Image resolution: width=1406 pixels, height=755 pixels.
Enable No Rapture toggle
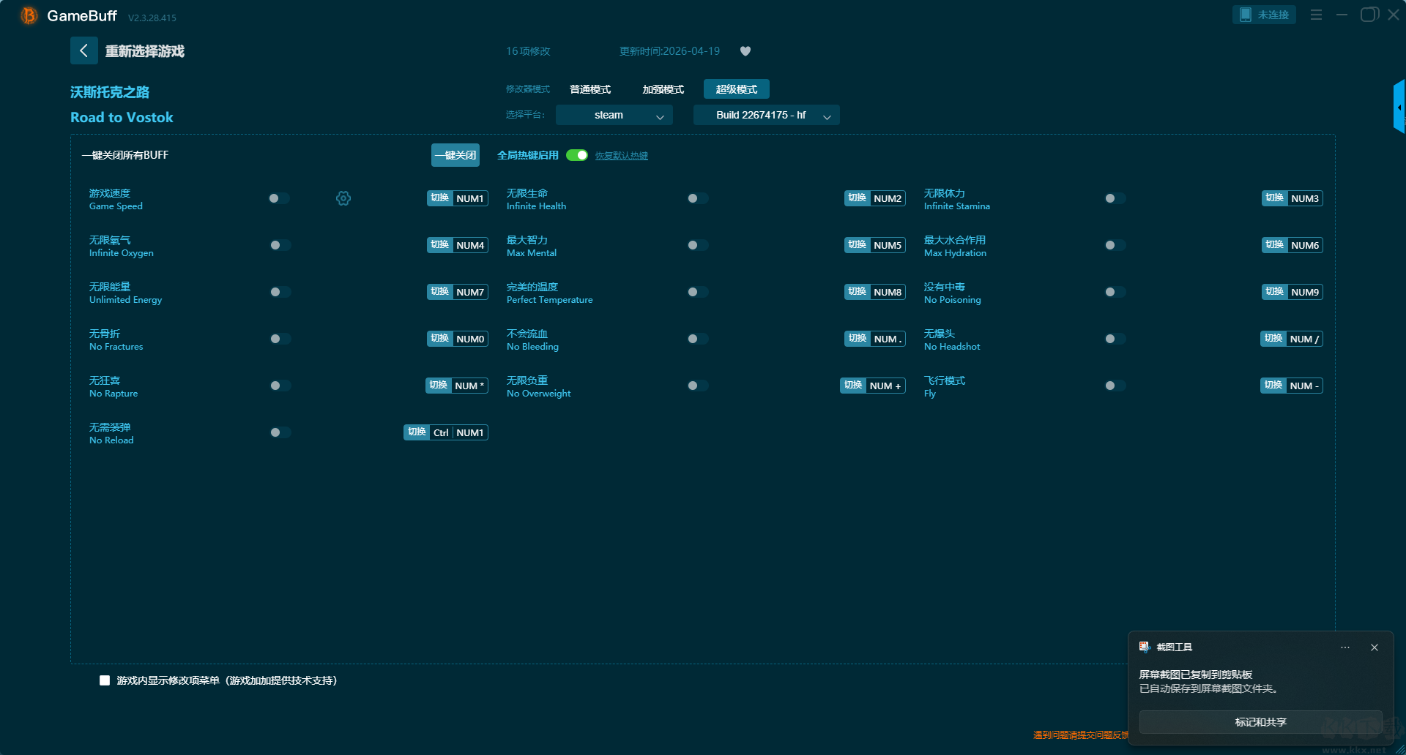tap(279, 386)
